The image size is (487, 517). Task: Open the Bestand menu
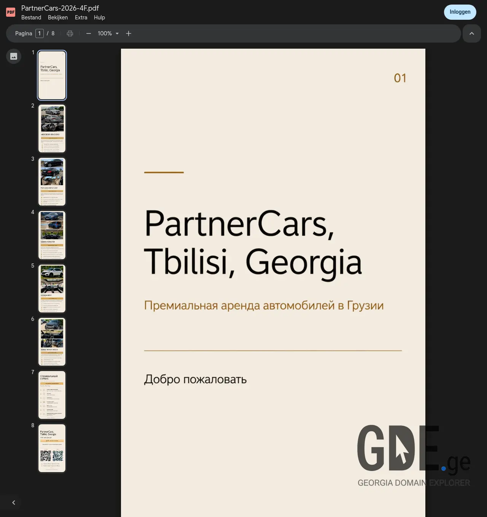31,17
